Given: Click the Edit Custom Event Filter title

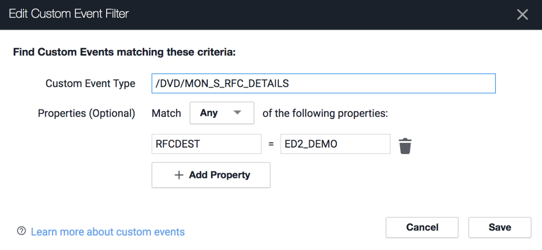Looking at the screenshot, I should point(69,14).
